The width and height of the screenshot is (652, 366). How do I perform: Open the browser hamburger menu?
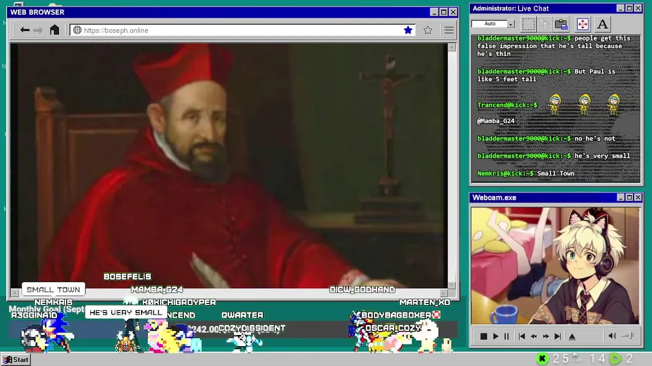pos(449,30)
